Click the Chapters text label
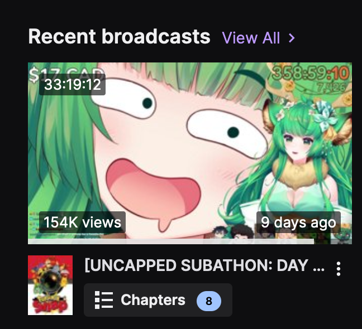This screenshot has width=362, height=329. coord(153,300)
